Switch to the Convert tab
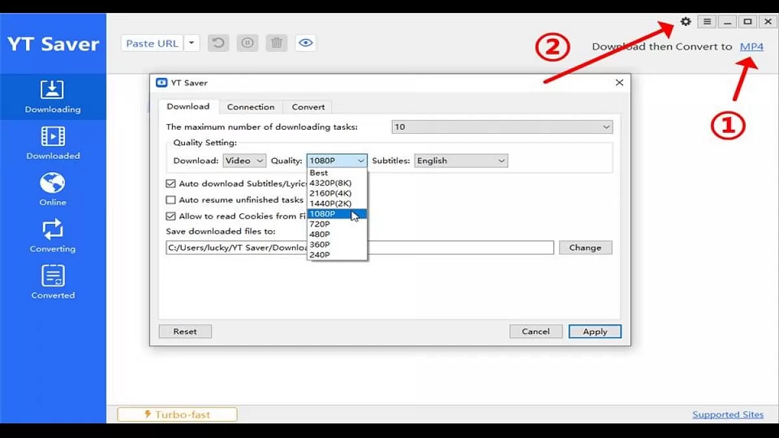This screenshot has height=438, width=779. tap(308, 107)
